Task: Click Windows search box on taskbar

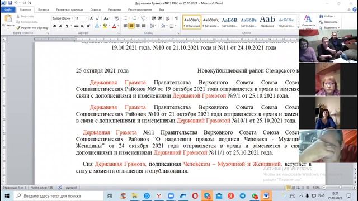Action: (x=59, y=196)
